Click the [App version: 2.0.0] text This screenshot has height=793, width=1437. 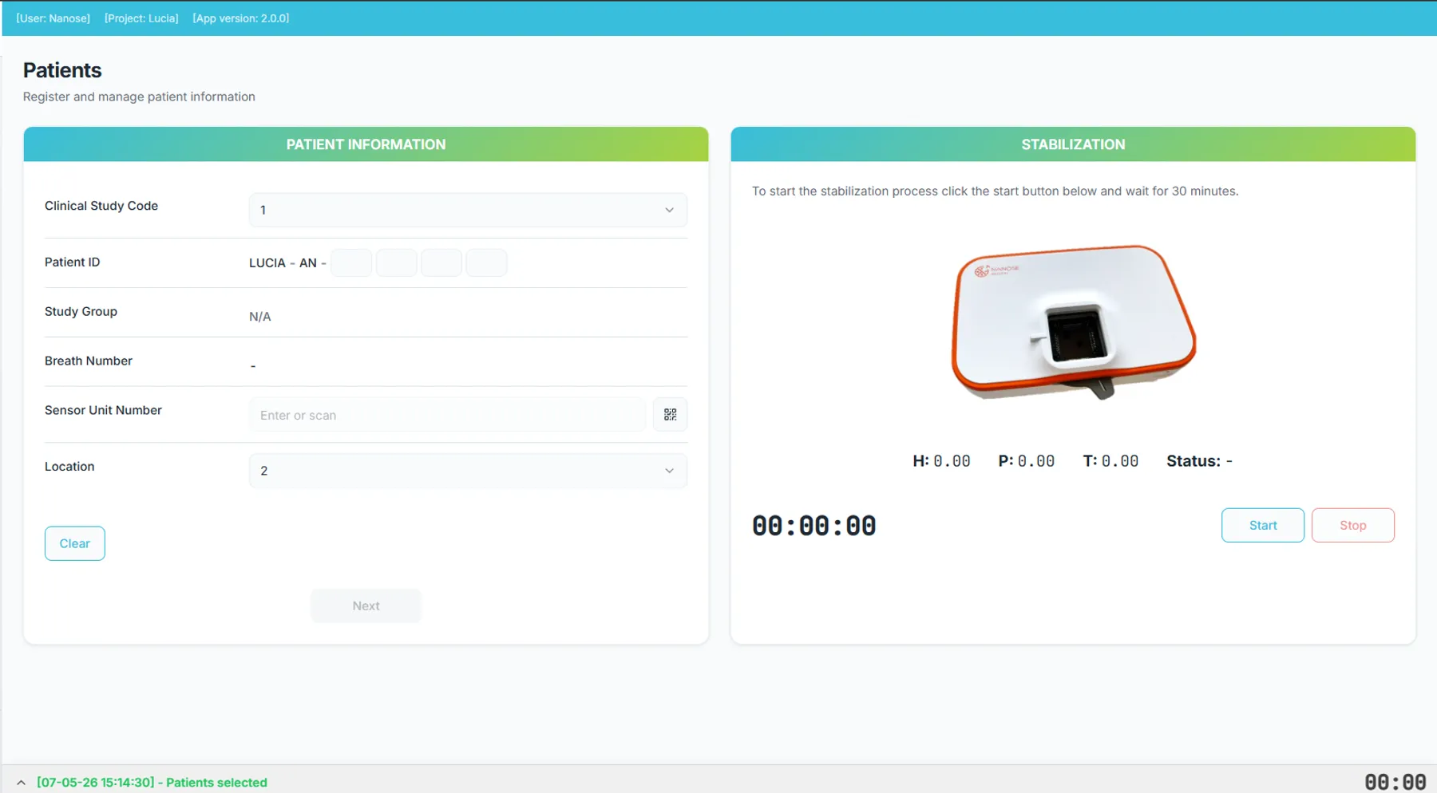pyautogui.click(x=241, y=18)
